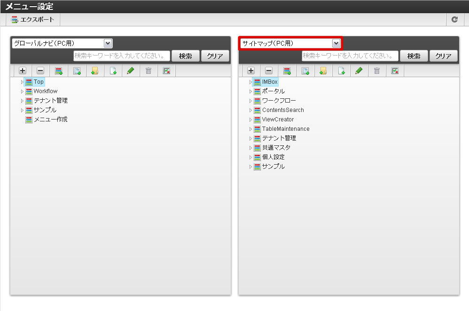Click the new menu item page icon in the right panel
This screenshot has height=311, width=469.
coord(341,71)
